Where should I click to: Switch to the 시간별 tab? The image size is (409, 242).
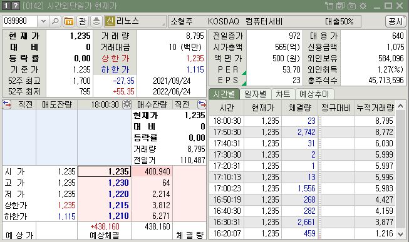[x=224, y=94]
